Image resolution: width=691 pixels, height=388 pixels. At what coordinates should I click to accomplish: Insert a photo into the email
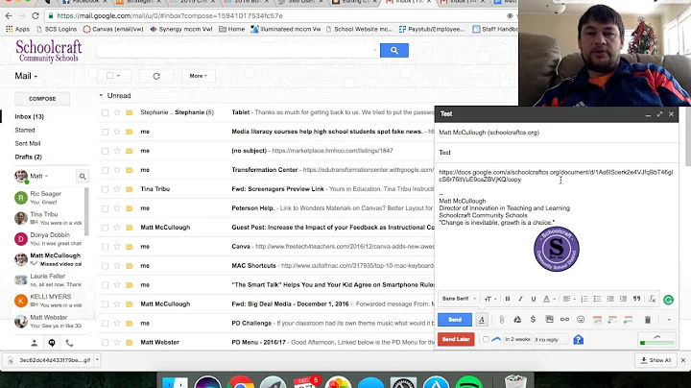(x=549, y=319)
